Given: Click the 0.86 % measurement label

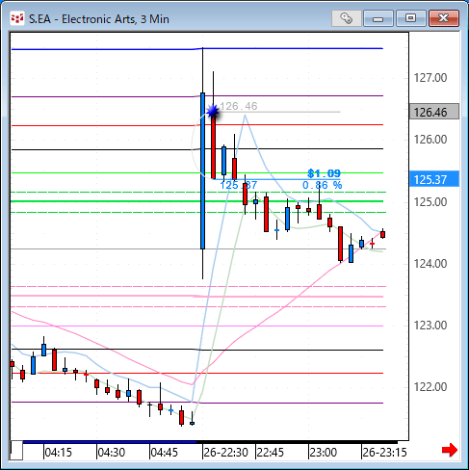Looking at the screenshot, I should [x=323, y=185].
